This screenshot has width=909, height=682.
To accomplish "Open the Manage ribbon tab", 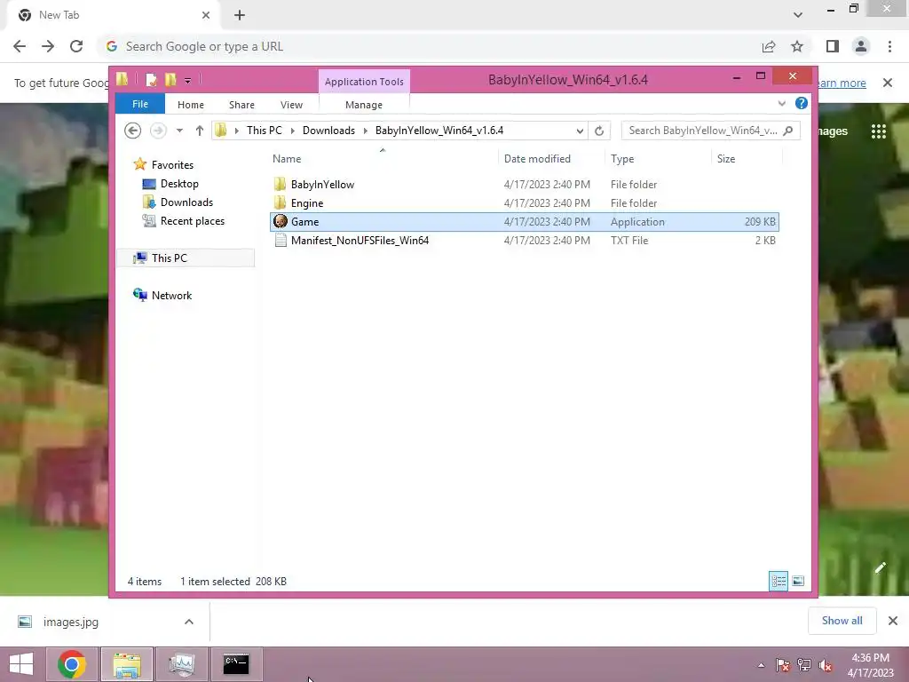I will (364, 105).
